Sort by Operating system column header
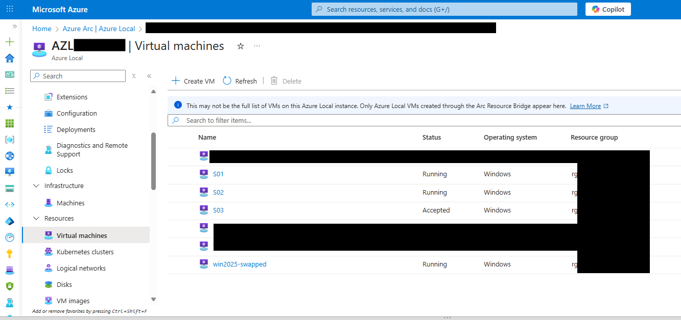 [x=510, y=138]
